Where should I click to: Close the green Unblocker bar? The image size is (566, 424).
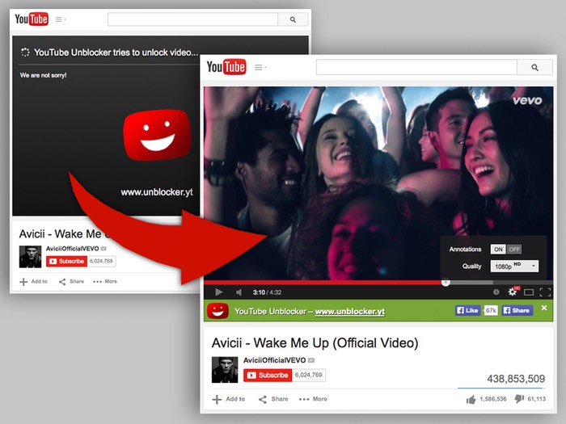pyautogui.click(x=544, y=308)
